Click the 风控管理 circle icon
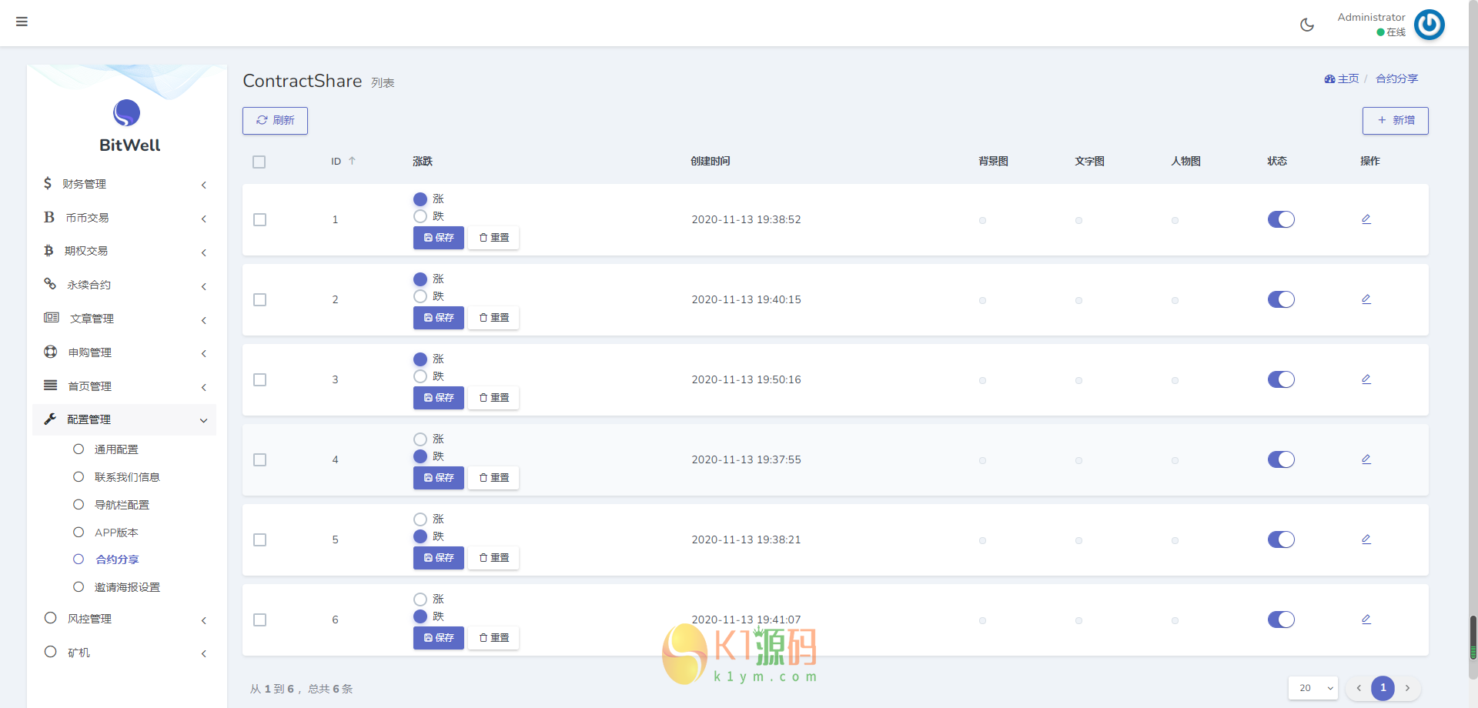 51,618
